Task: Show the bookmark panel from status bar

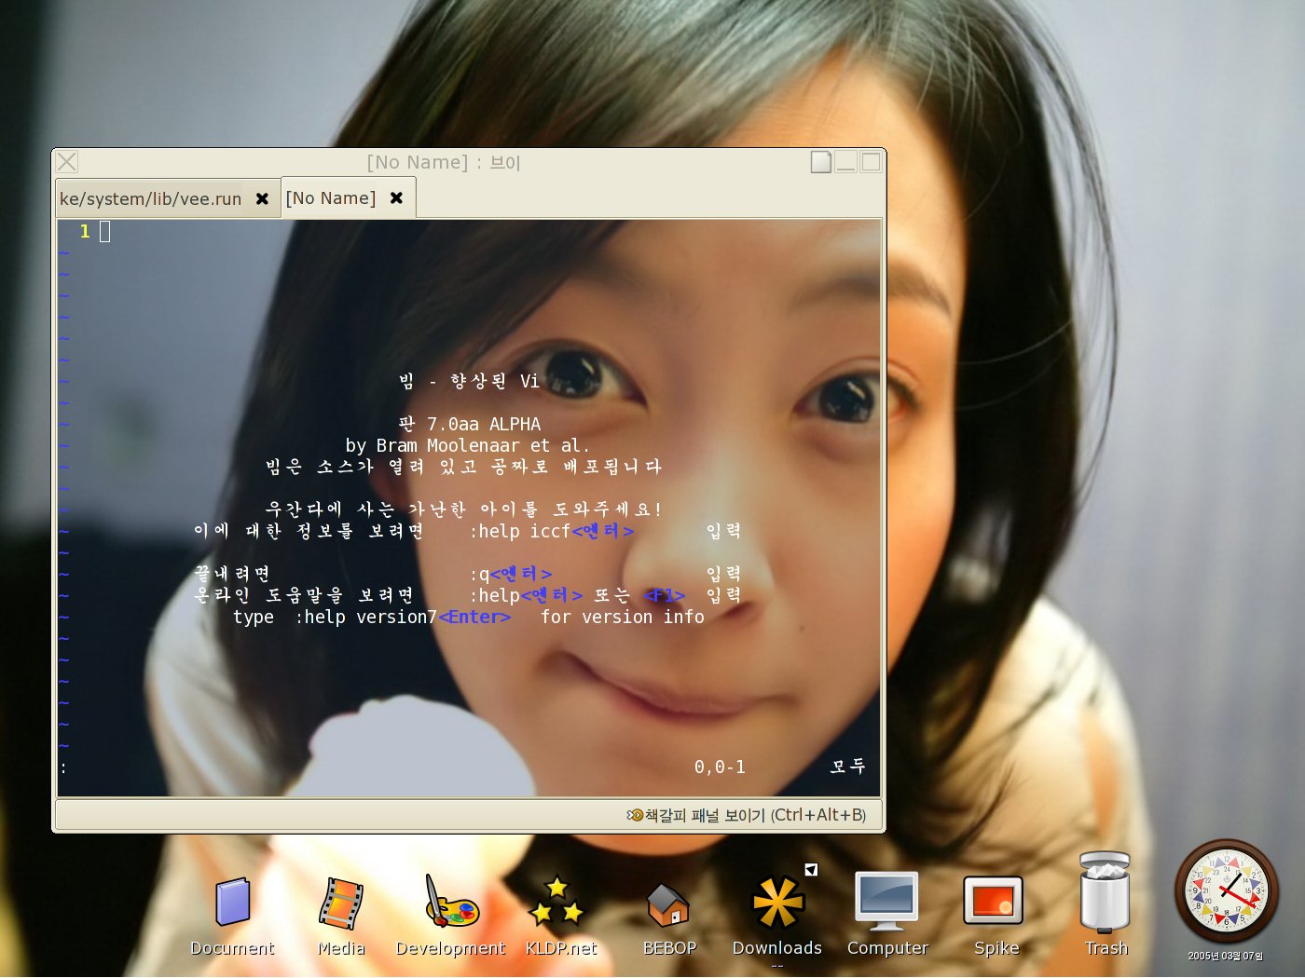Action: [746, 815]
